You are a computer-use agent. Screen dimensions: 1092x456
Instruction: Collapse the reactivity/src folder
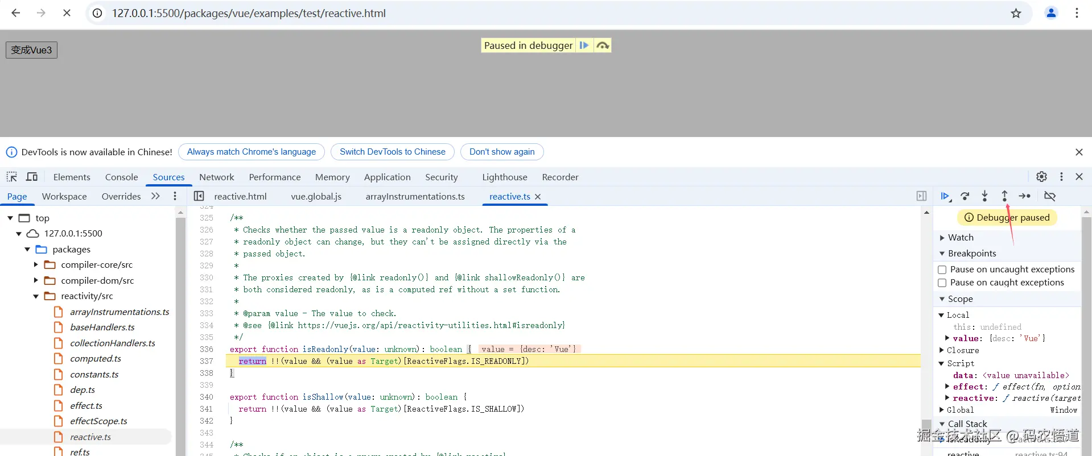36,296
